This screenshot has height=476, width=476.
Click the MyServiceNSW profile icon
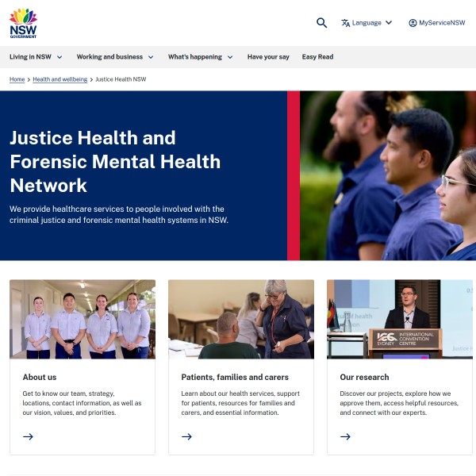(413, 23)
